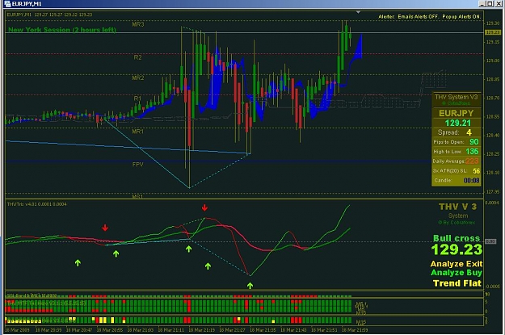
Task: Click the 'THVTrix v4.01 0.0001 0.0004' indicator label
Action: pos(36,204)
